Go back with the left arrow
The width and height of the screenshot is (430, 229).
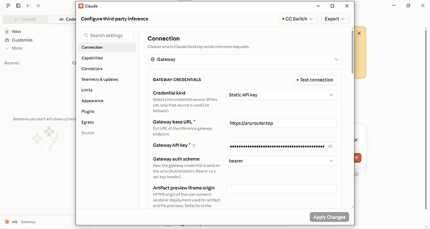click(28, 6)
